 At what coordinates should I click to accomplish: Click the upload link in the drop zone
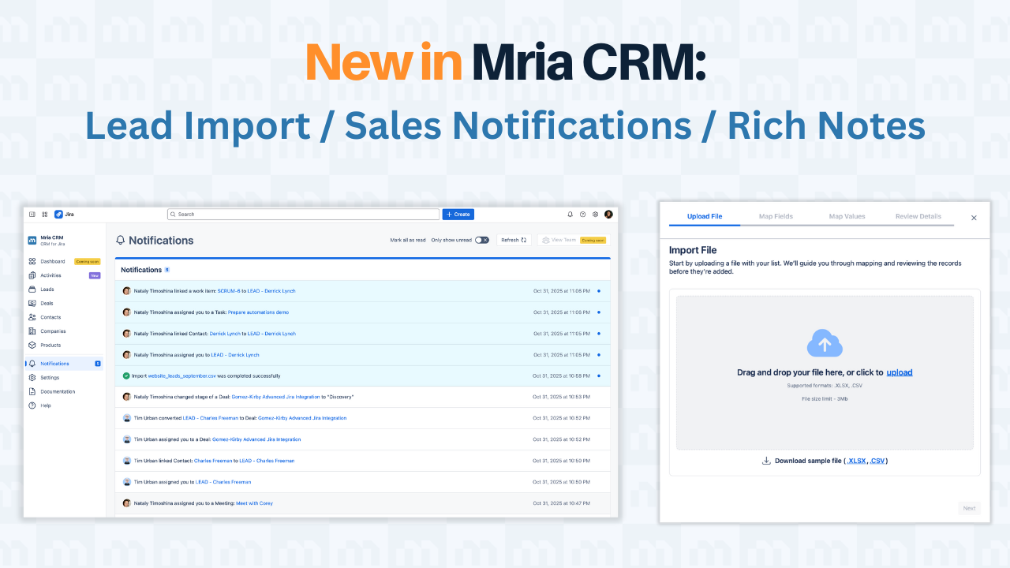[900, 372]
